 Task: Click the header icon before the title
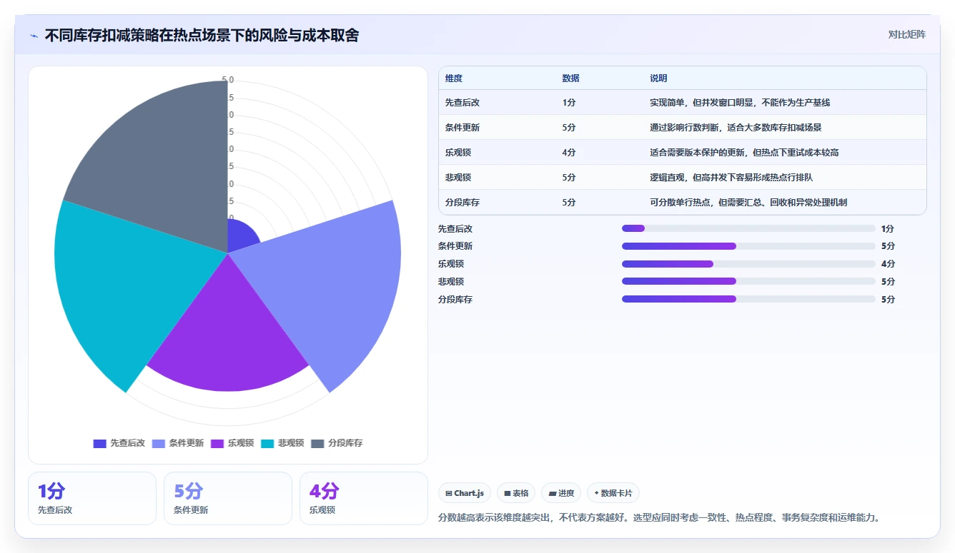[x=34, y=36]
